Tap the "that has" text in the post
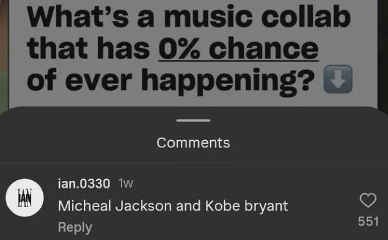 [89, 48]
